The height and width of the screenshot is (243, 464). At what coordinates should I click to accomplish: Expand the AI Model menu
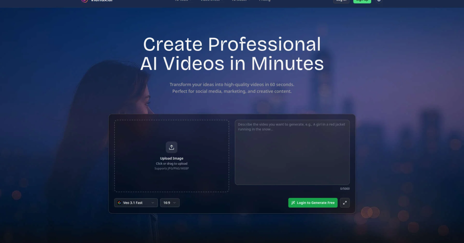[241, 1]
